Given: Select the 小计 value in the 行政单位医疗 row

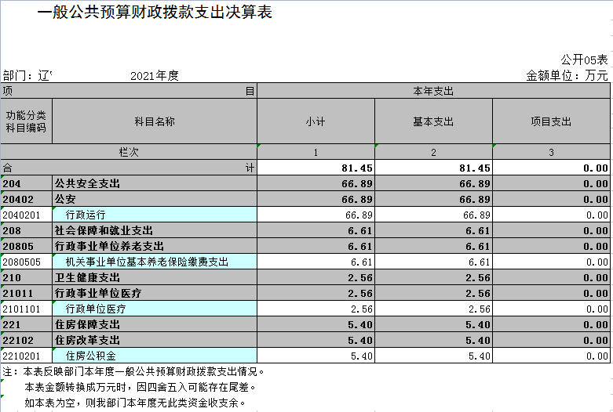Looking at the screenshot, I should coord(316,309).
